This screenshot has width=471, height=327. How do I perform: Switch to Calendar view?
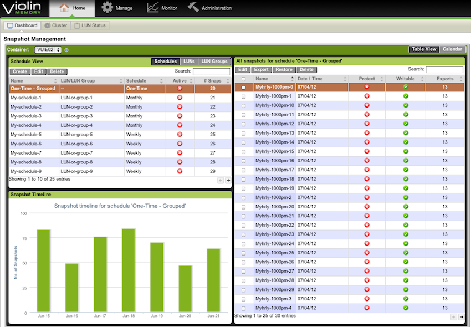(x=452, y=49)
